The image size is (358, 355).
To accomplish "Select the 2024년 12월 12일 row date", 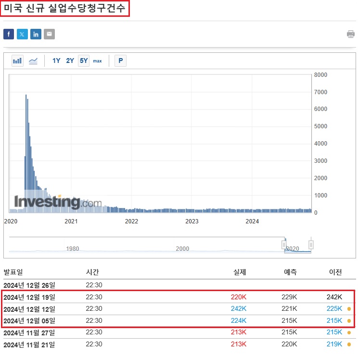I will [29, 309].
